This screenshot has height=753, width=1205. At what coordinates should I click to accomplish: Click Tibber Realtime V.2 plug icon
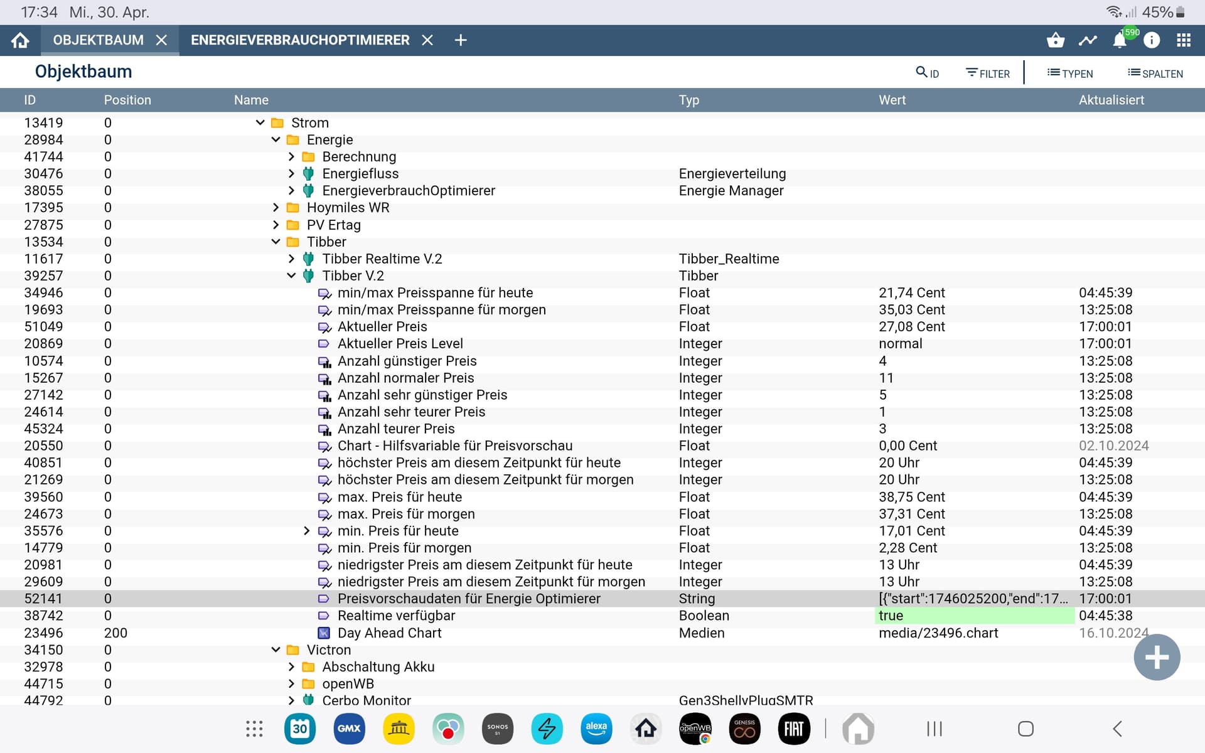[x=308, y=259]
